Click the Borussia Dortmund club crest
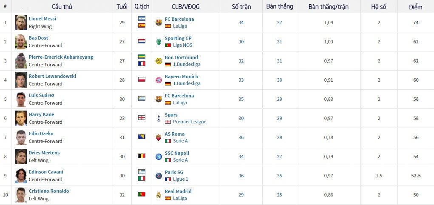 coord(159,61)
